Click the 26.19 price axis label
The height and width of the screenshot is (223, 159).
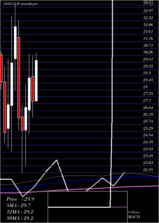(148, 114)
